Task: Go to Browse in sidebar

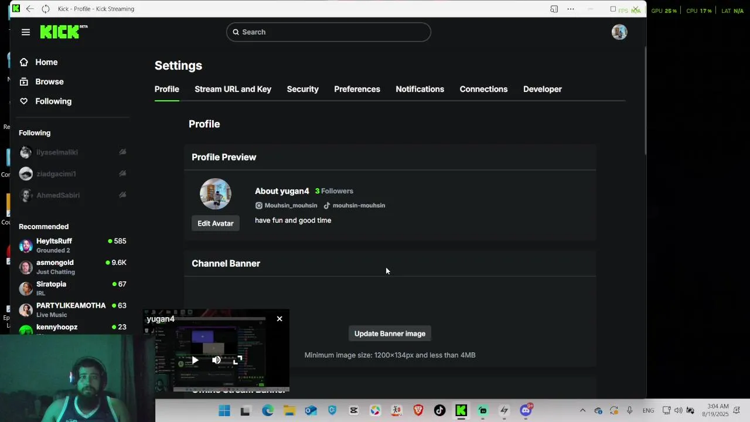Action: tap(49, 81)
